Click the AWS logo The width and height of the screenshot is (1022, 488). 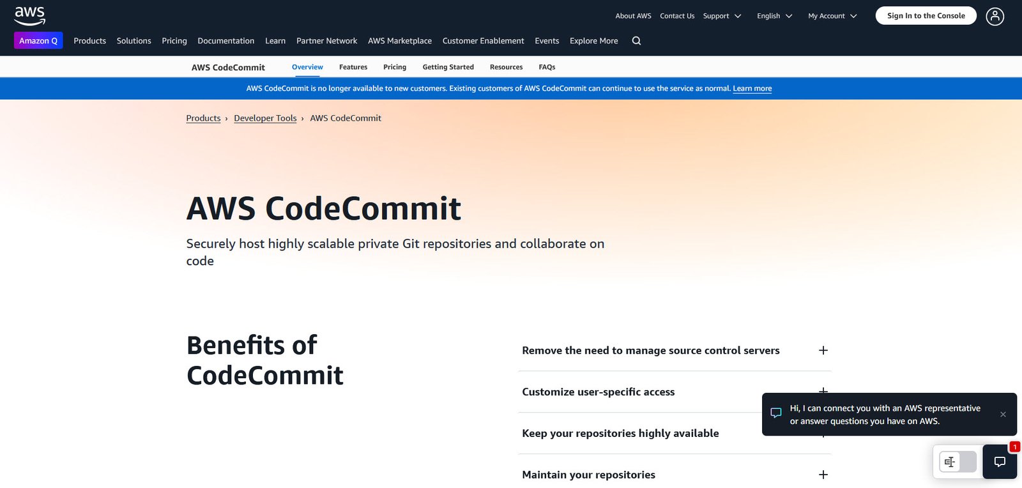[29, 16]
